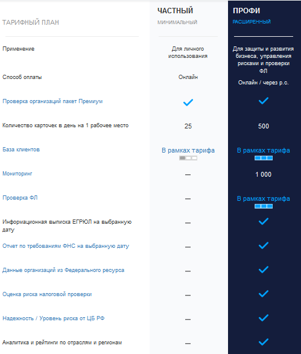Click ПРОФИ checkmark for ФНС report row
Viewport: 301px width, 354px height.
(x=264, y=245)
